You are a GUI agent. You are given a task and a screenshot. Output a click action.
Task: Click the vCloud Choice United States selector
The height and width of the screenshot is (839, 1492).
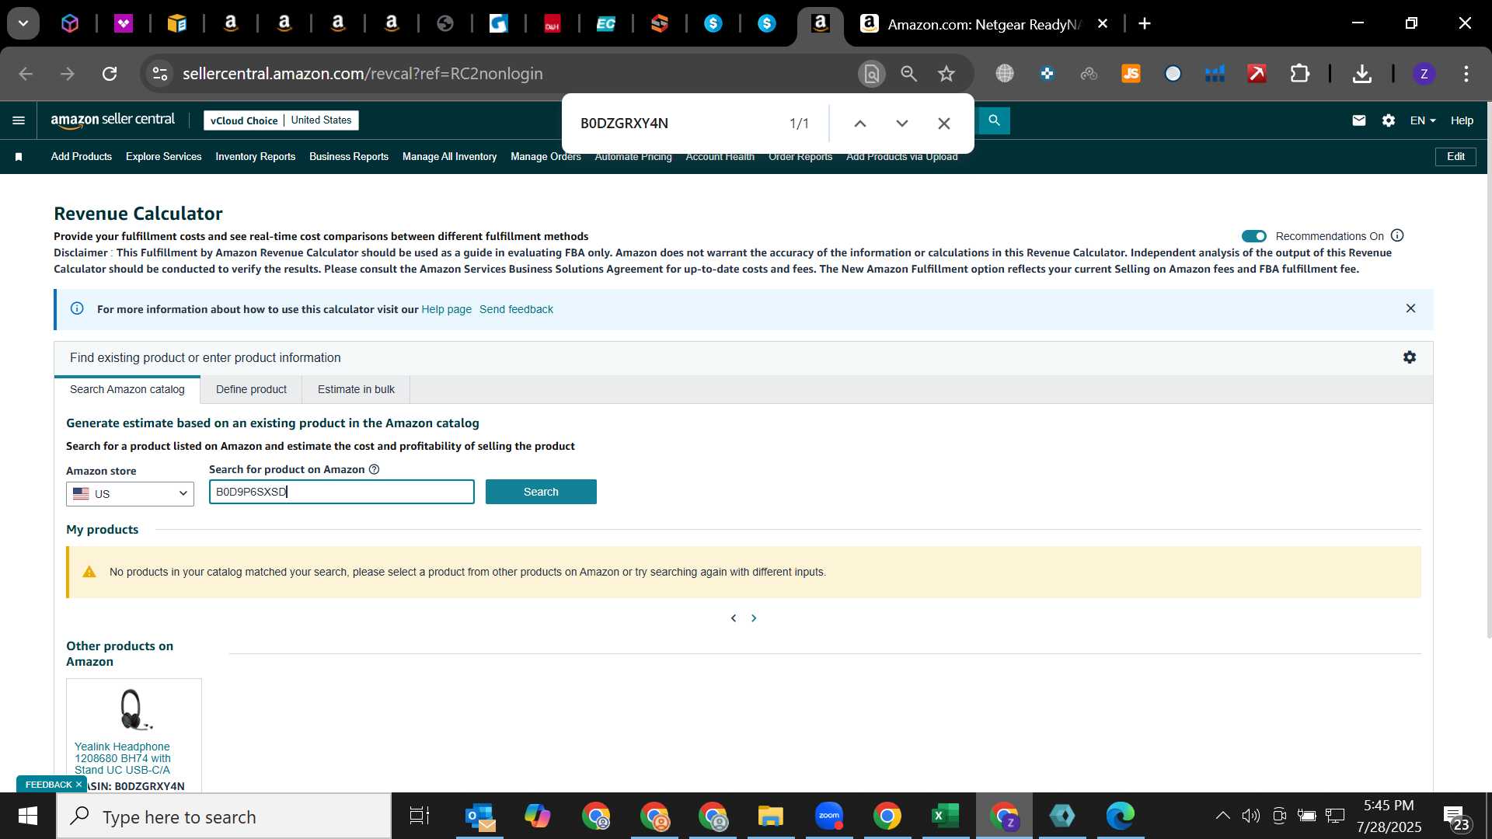click(281, 120)
